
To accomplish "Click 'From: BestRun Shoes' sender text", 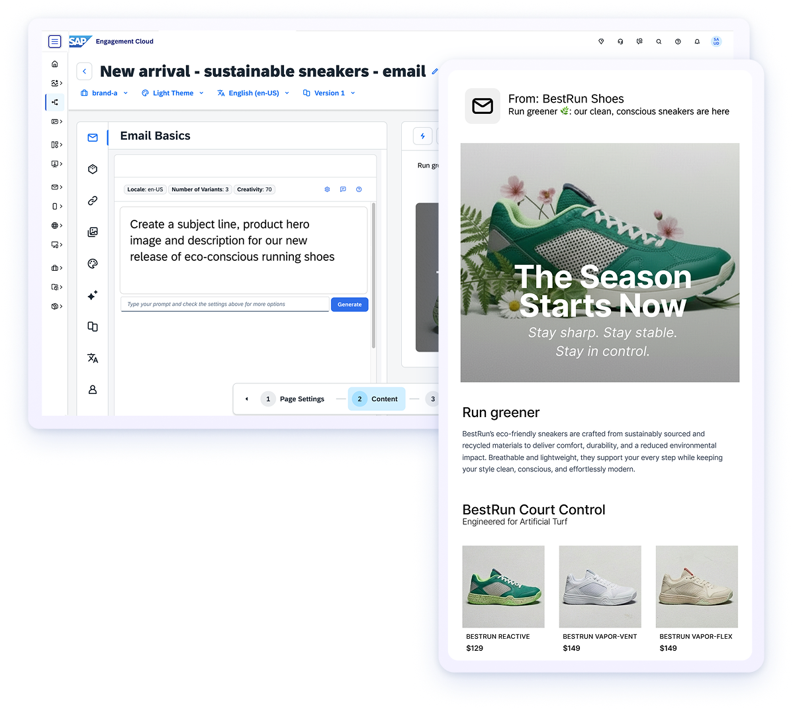I will [566, 99].
